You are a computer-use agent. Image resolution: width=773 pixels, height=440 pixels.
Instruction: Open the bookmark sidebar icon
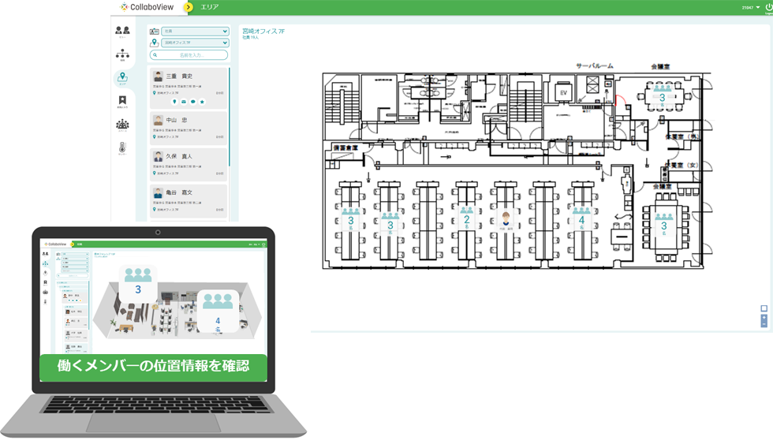click(x=122, y=100)
